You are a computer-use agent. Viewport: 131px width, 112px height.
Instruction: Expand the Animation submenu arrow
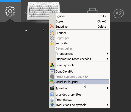pos(108,88)
